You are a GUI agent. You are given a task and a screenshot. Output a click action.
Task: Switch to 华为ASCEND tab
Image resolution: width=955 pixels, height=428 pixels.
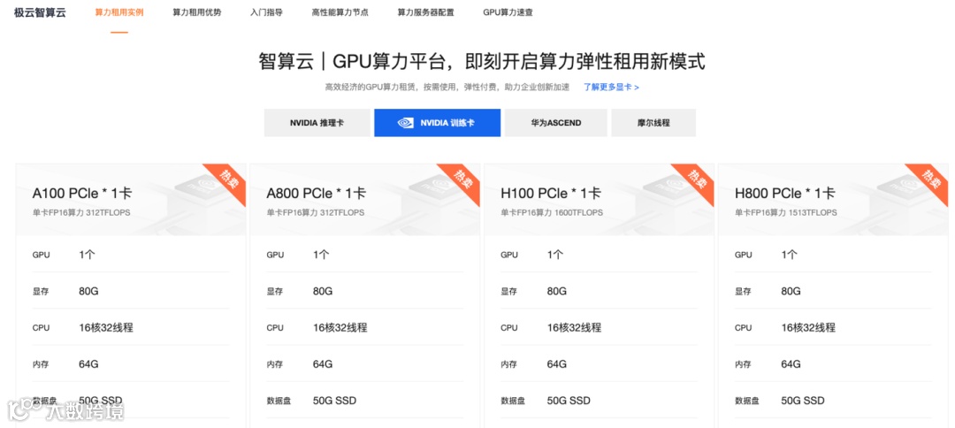pyautogui.click(x=555, y=122)
